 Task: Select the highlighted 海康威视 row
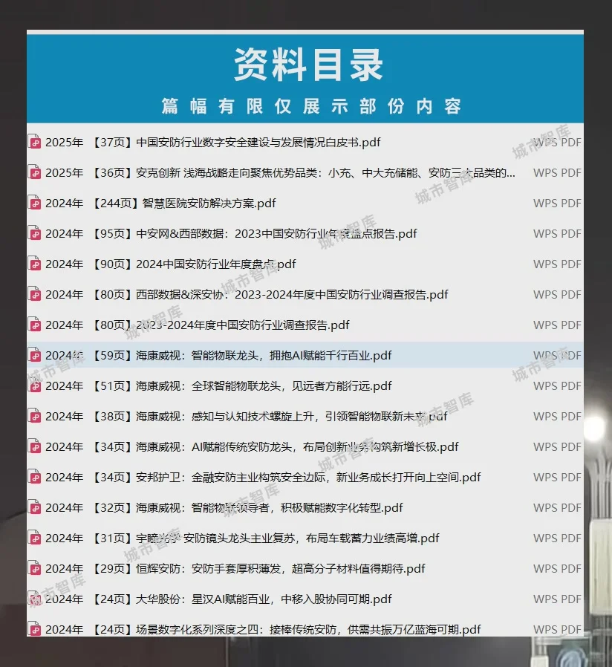[x=297, y=355]
